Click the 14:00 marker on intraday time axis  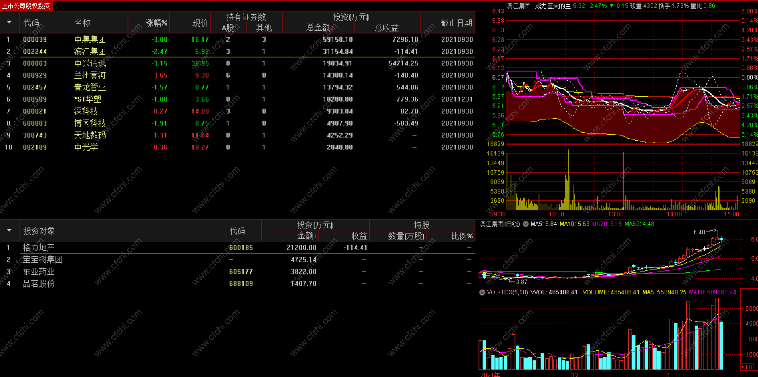pyautogui.click(x=674, y=214)
